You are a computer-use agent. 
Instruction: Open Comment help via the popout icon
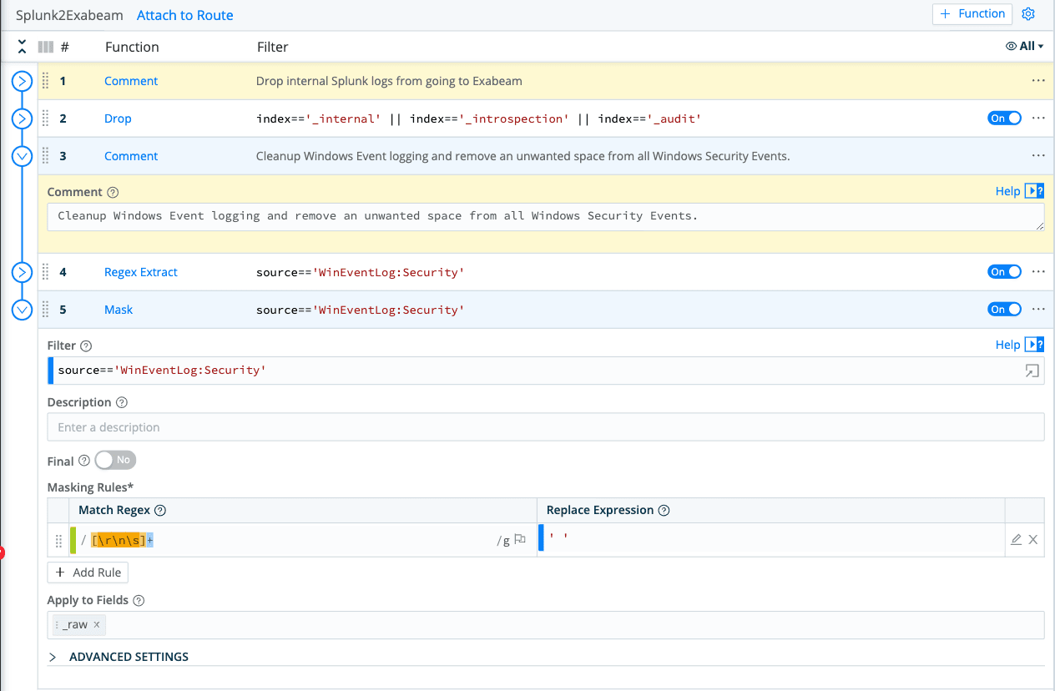[1035, 191]
